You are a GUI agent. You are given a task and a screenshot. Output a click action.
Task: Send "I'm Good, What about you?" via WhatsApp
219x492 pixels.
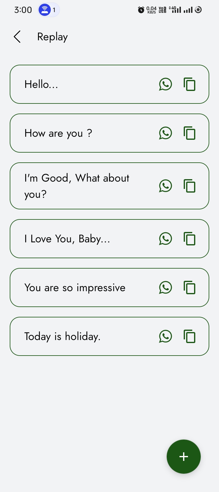point(165,186)
